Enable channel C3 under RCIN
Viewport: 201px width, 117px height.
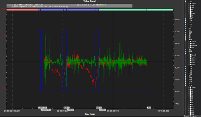point(190,93)
